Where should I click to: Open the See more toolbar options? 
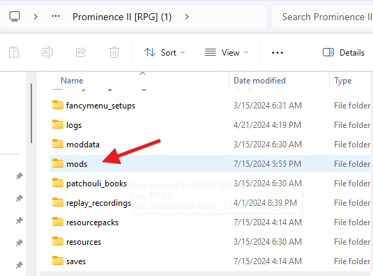(x=277, y=53)
